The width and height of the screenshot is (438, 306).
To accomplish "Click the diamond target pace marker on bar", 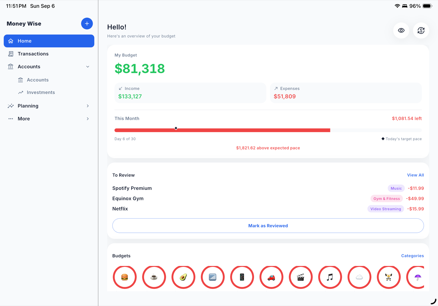I will [x=176, y=128].
